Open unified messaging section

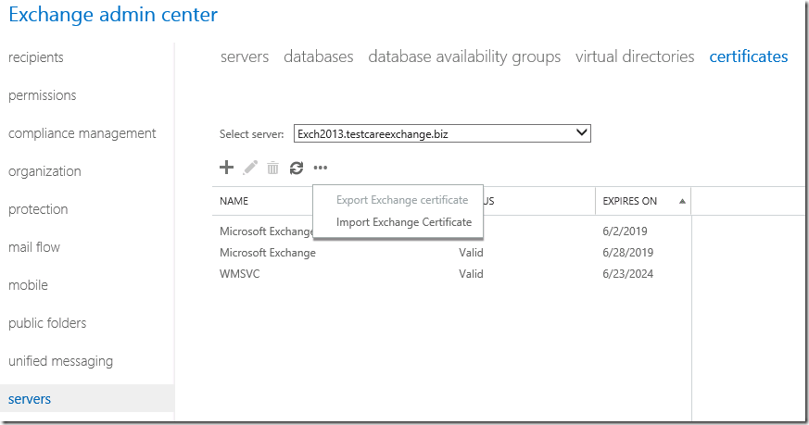click(x=60, y=361)
